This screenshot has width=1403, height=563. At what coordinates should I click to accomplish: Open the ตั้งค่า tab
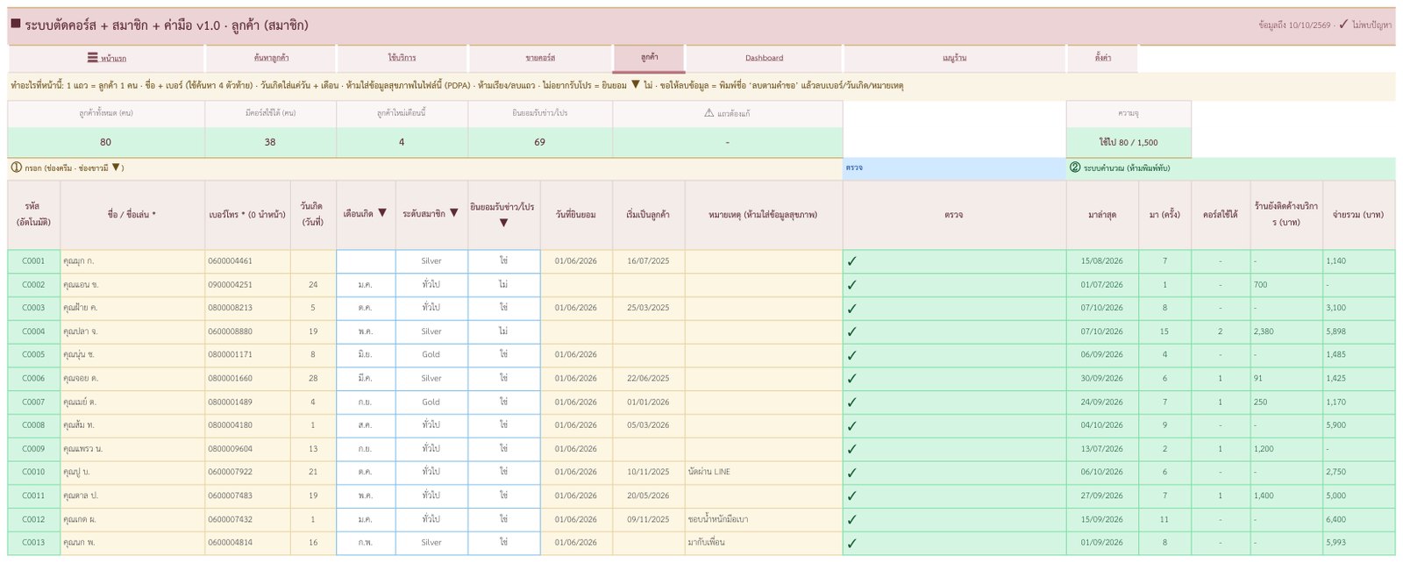[1102, 58]
